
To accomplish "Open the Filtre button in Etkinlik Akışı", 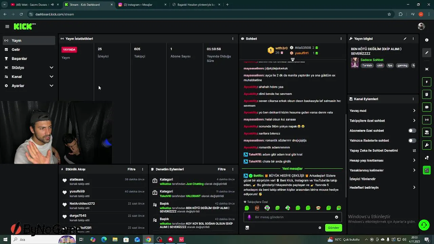I will click(132, 169).
